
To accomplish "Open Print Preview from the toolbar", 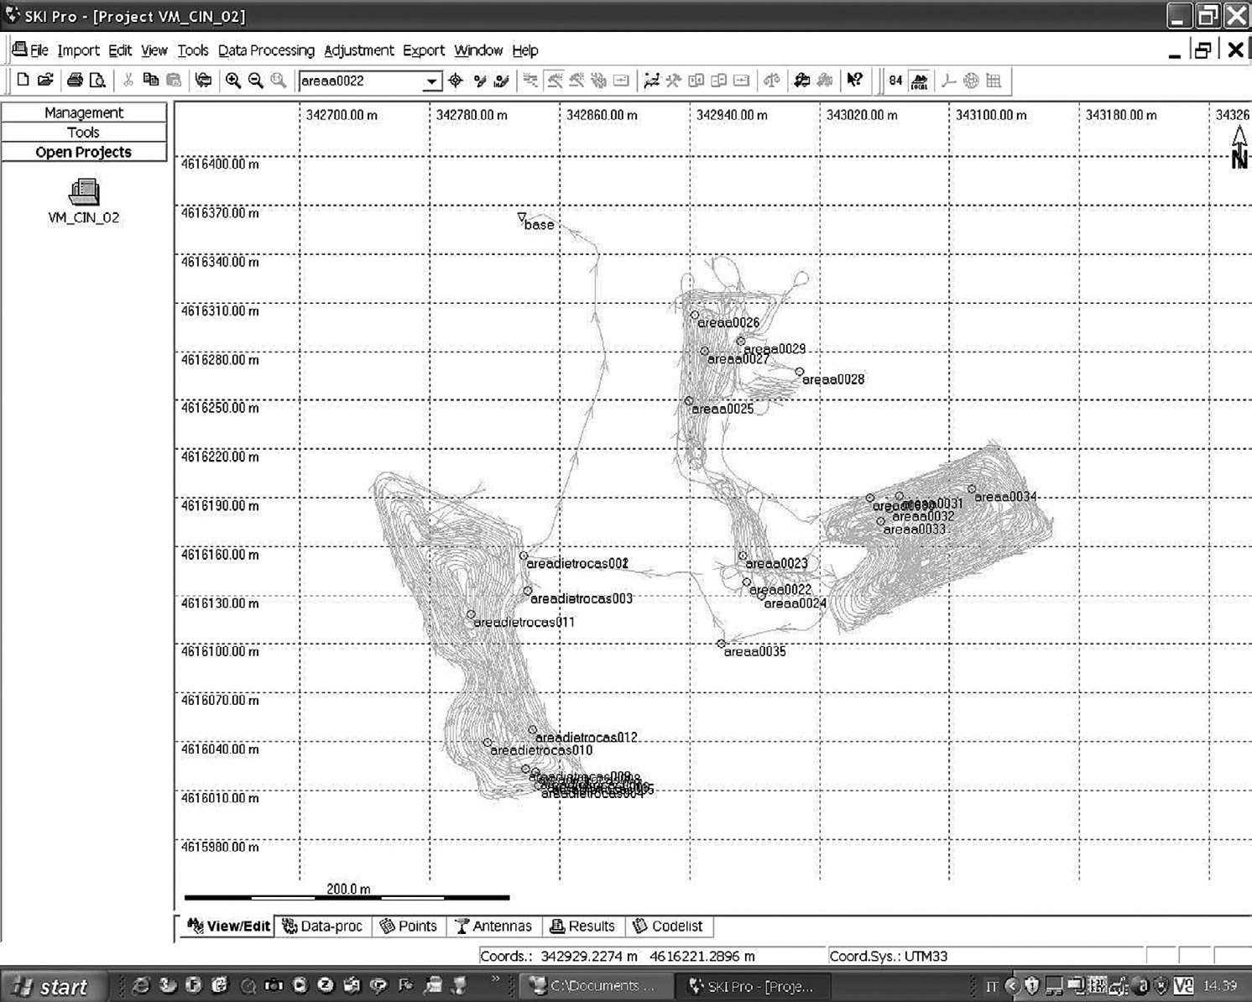I will click(x=97, y=80).
